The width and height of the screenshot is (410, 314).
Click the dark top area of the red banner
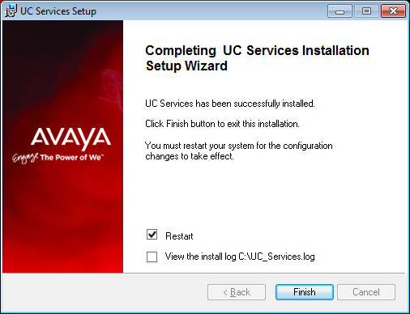[x=62, y=40]
